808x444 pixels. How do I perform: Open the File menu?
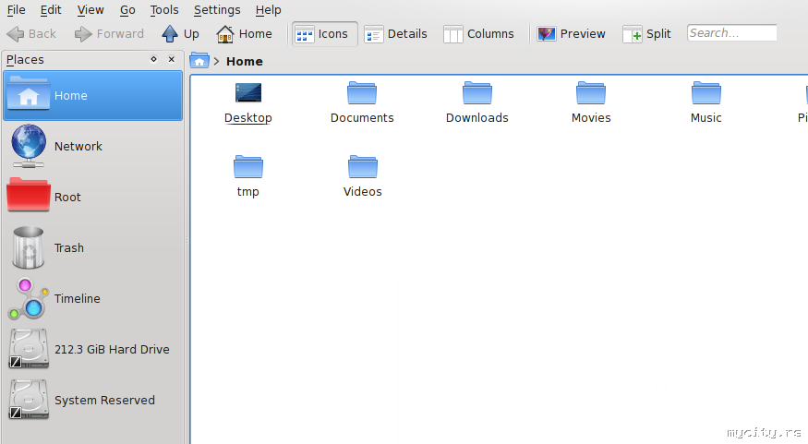[16, 10]
